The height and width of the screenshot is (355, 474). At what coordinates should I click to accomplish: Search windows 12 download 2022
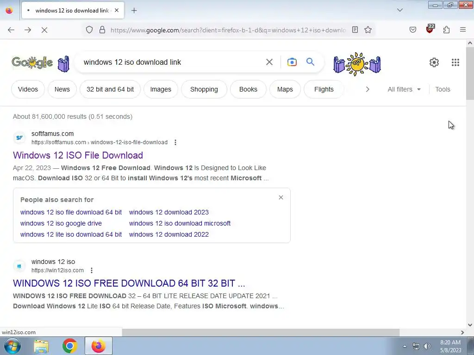point(168,234)
